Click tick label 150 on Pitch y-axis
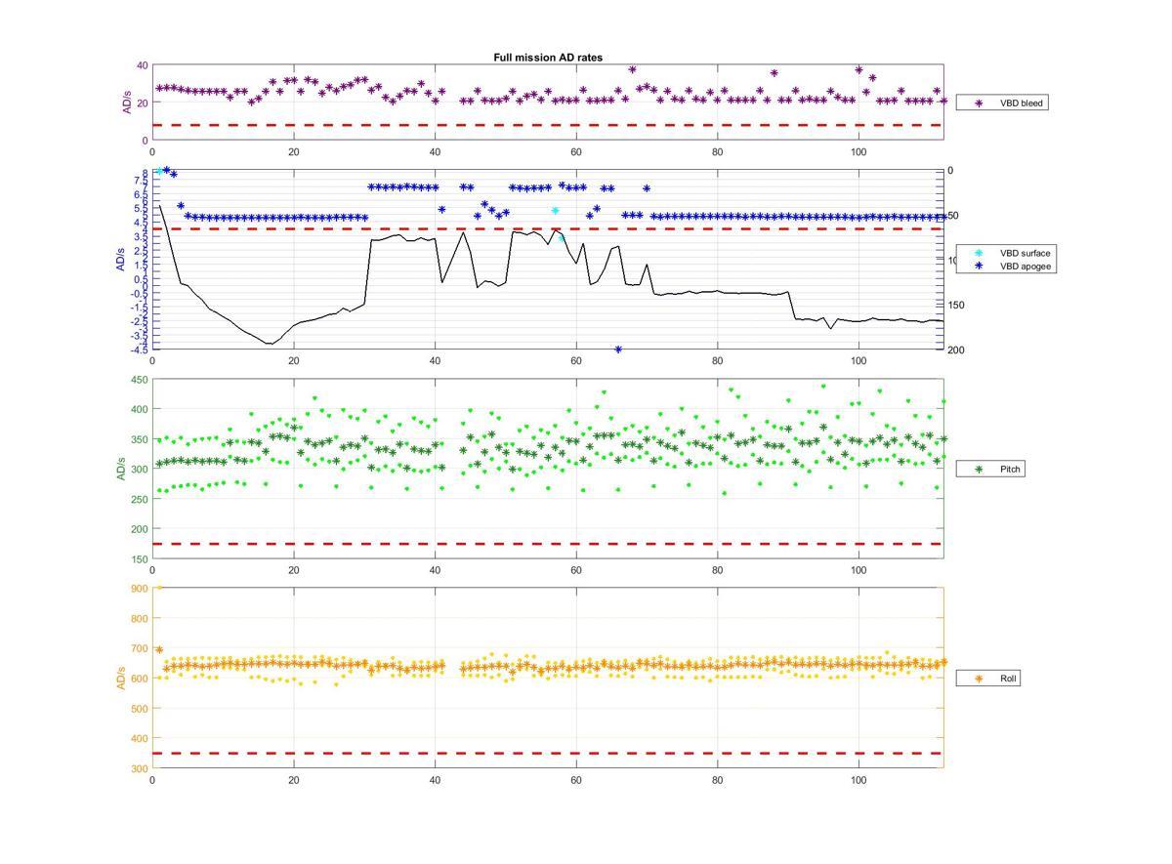This screenshot has height=864, width=1172. coord(138,559)
